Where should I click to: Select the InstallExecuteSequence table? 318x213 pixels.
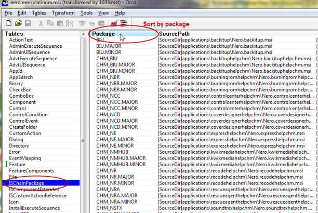(34, 208)
